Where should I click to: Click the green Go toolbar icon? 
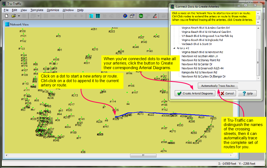point(141,16)
